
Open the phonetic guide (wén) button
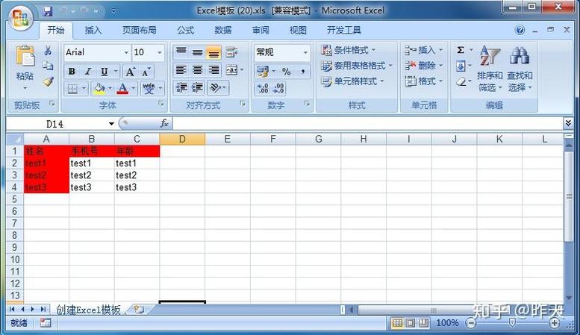149,88
